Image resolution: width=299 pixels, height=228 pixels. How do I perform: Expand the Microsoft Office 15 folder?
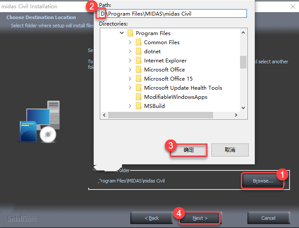(130, 78)
